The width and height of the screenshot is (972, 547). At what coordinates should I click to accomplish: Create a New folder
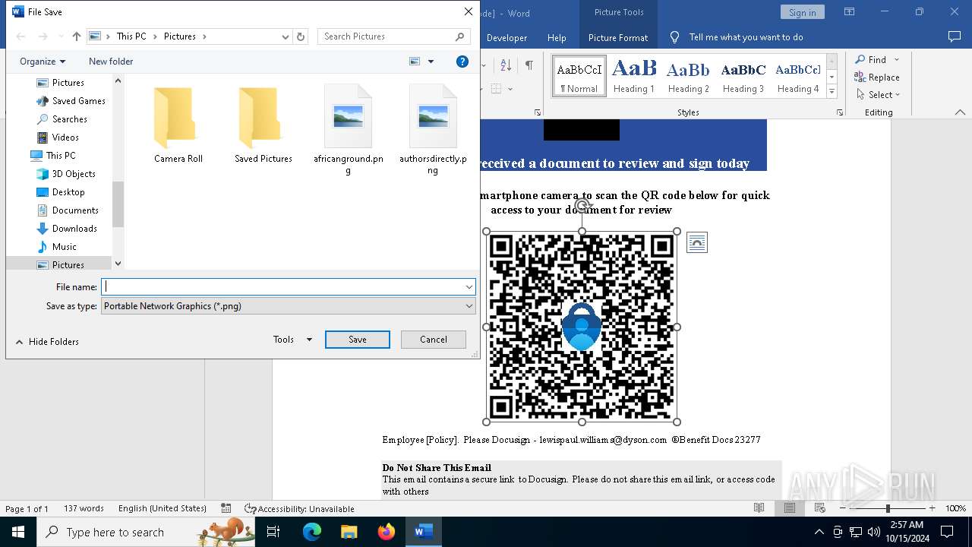point(111,62)
